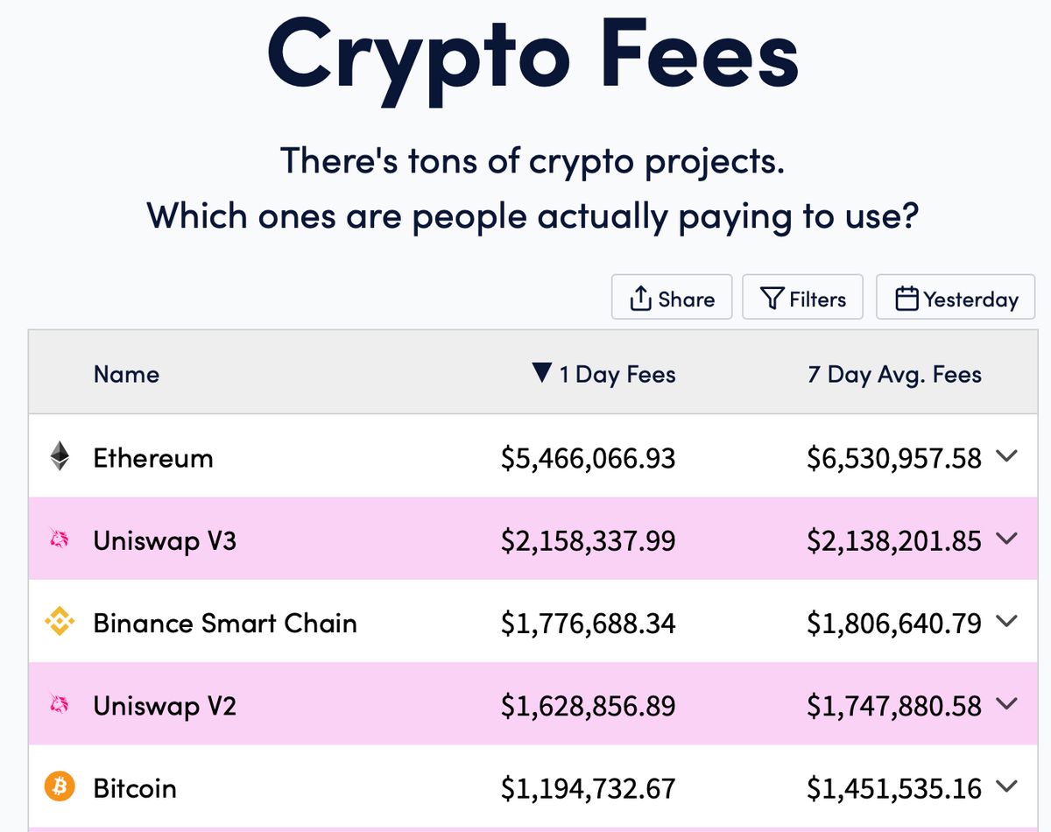The height and width of the screenshot is (832, 1051).
Task: Click the upload icon in Share button
Action: 641,299
